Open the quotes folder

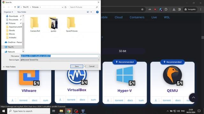[x=53, y=24]
